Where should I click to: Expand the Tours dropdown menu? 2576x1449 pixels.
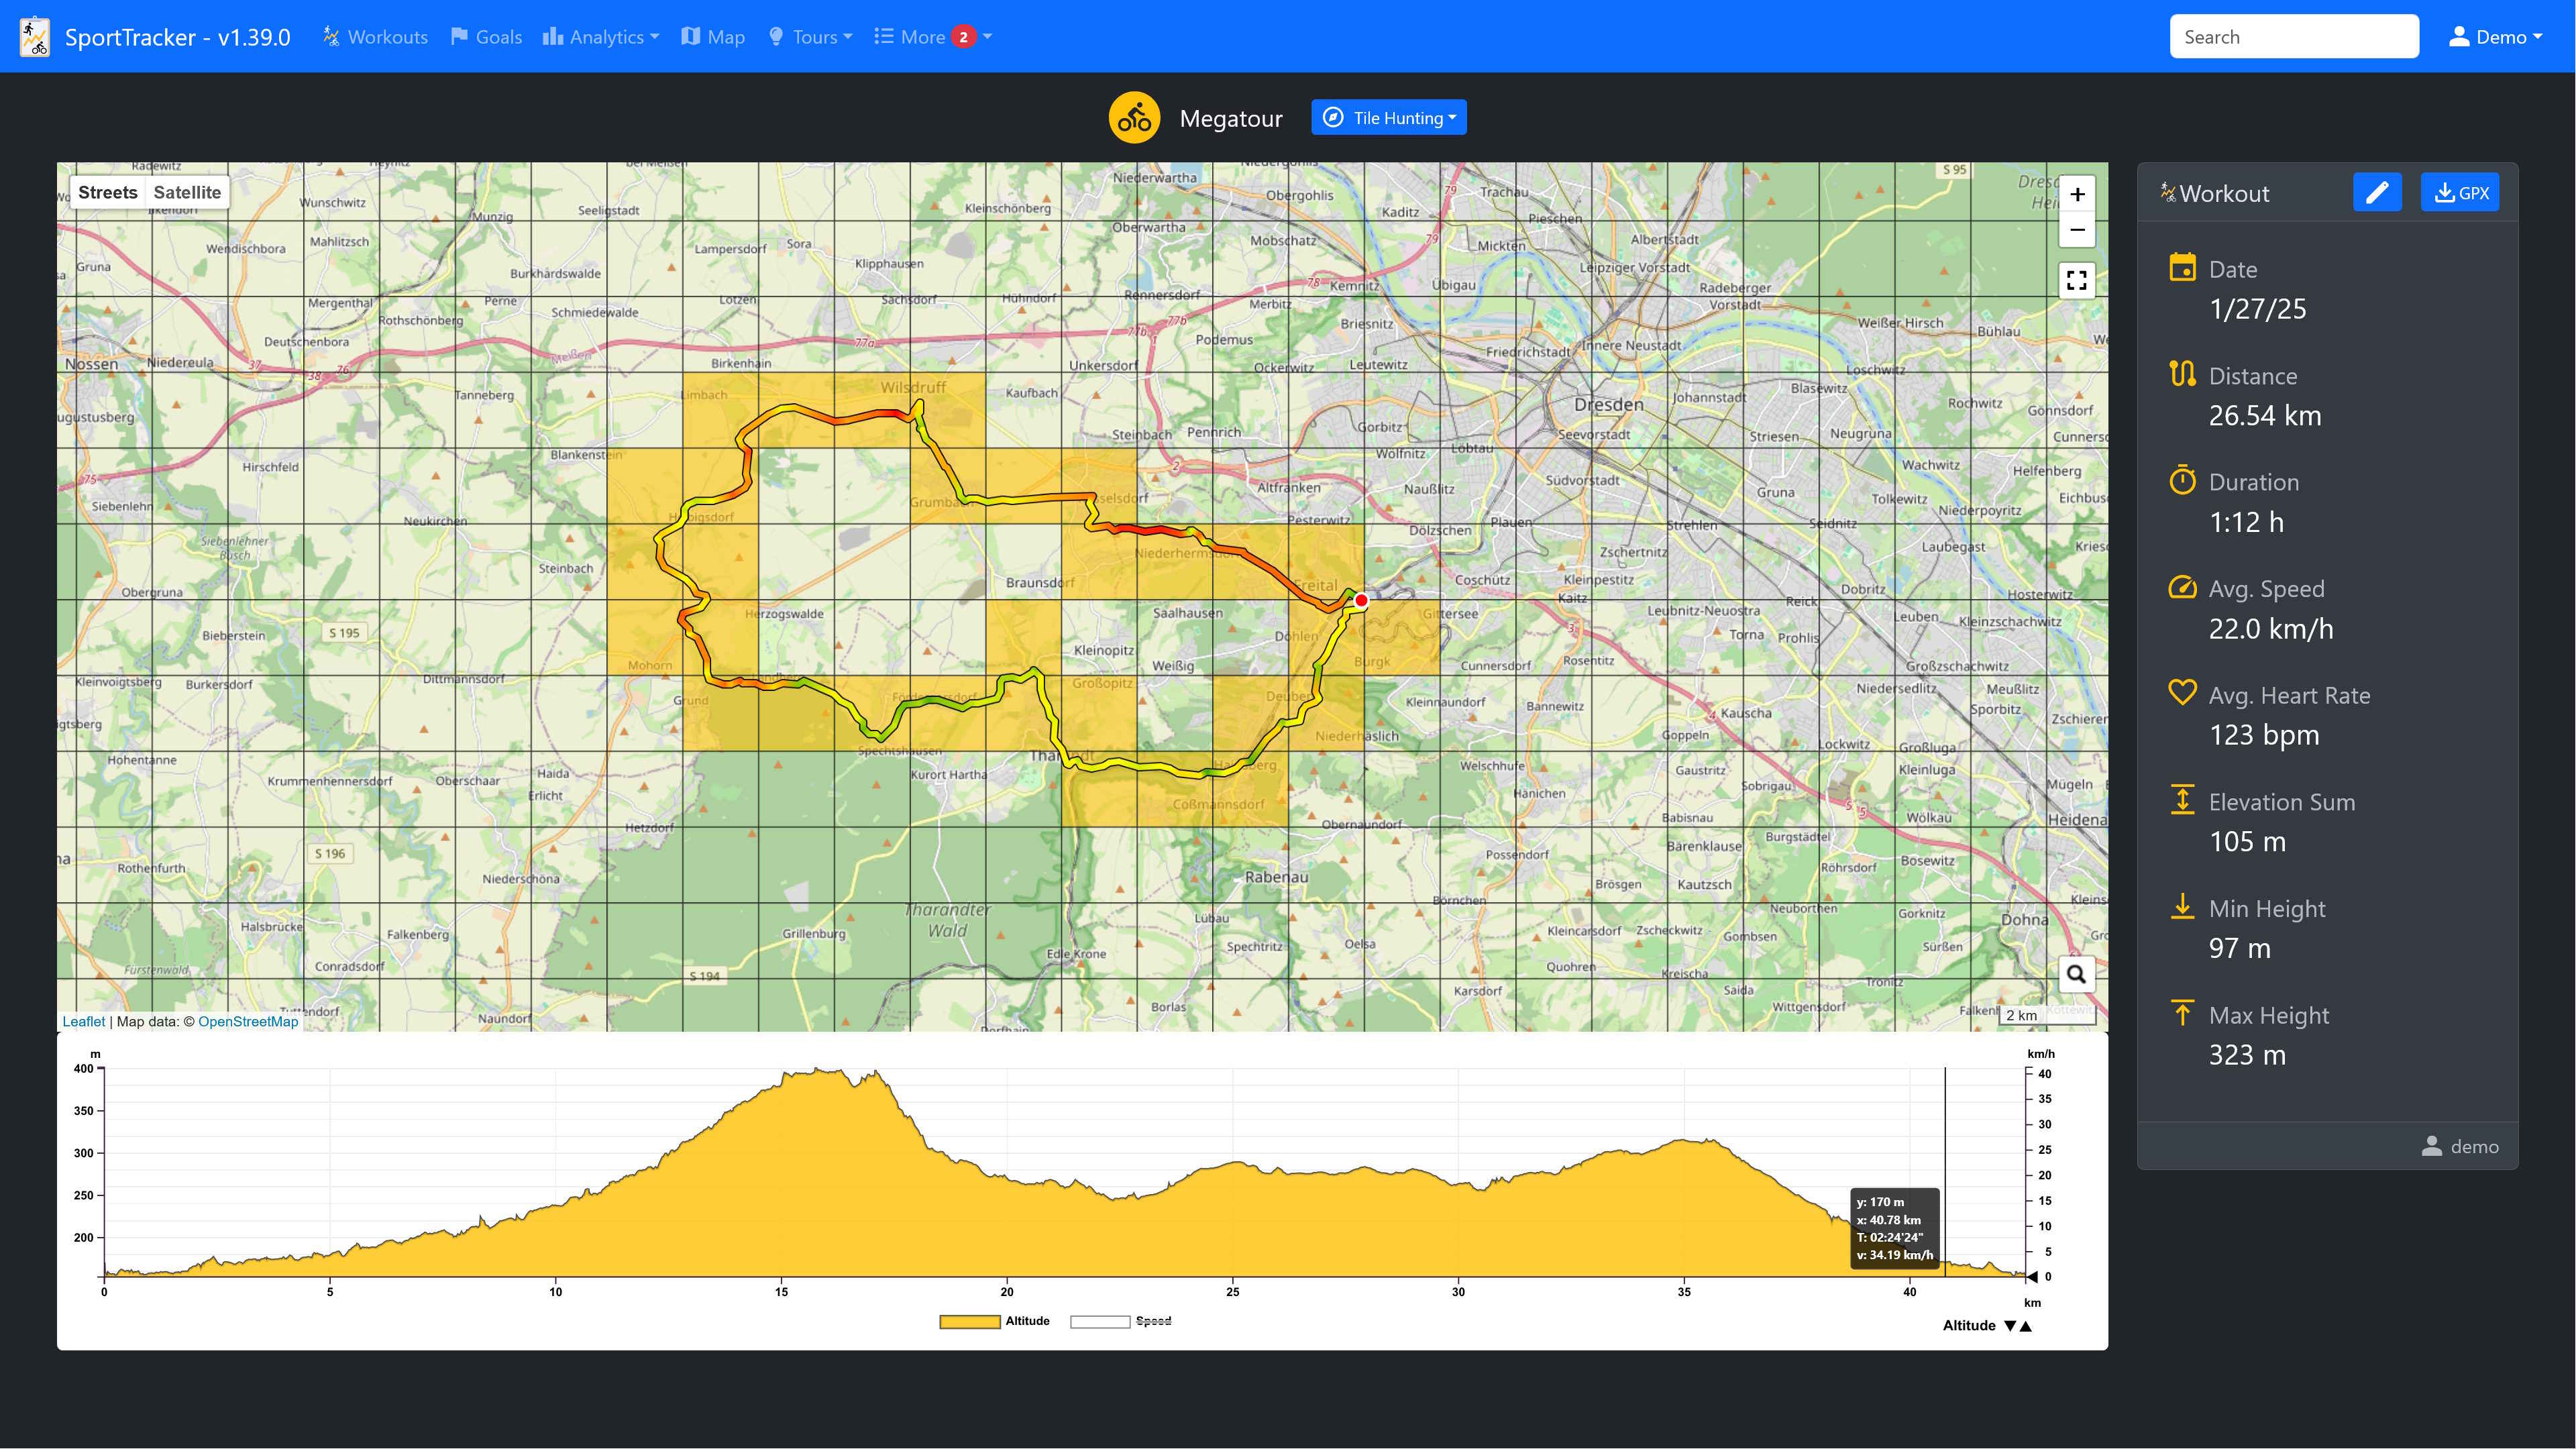click(x=810, y=37)
